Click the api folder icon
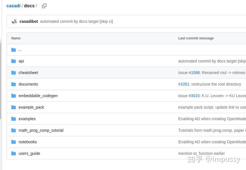 click(14, 61)
